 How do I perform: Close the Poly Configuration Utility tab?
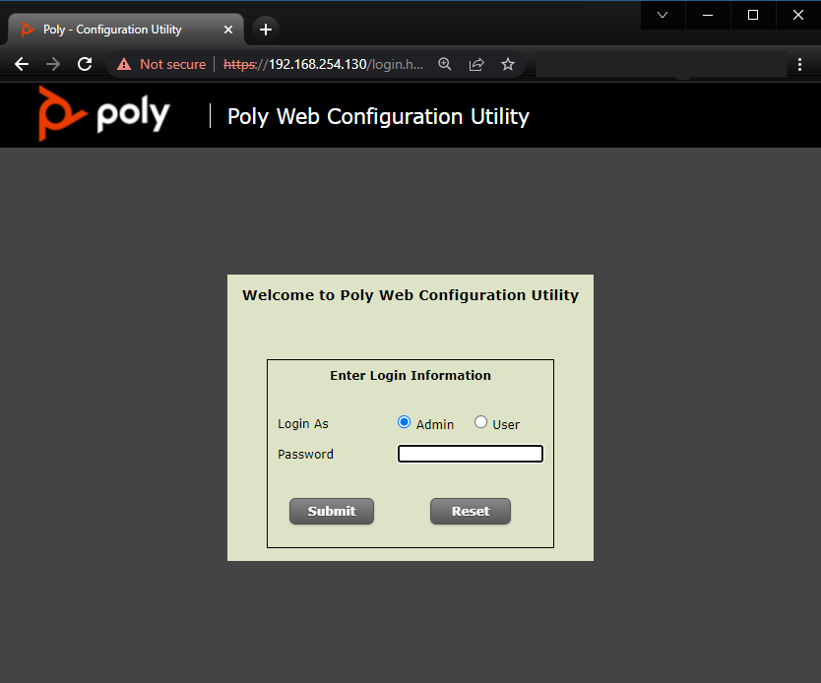[x=228, y=30]
